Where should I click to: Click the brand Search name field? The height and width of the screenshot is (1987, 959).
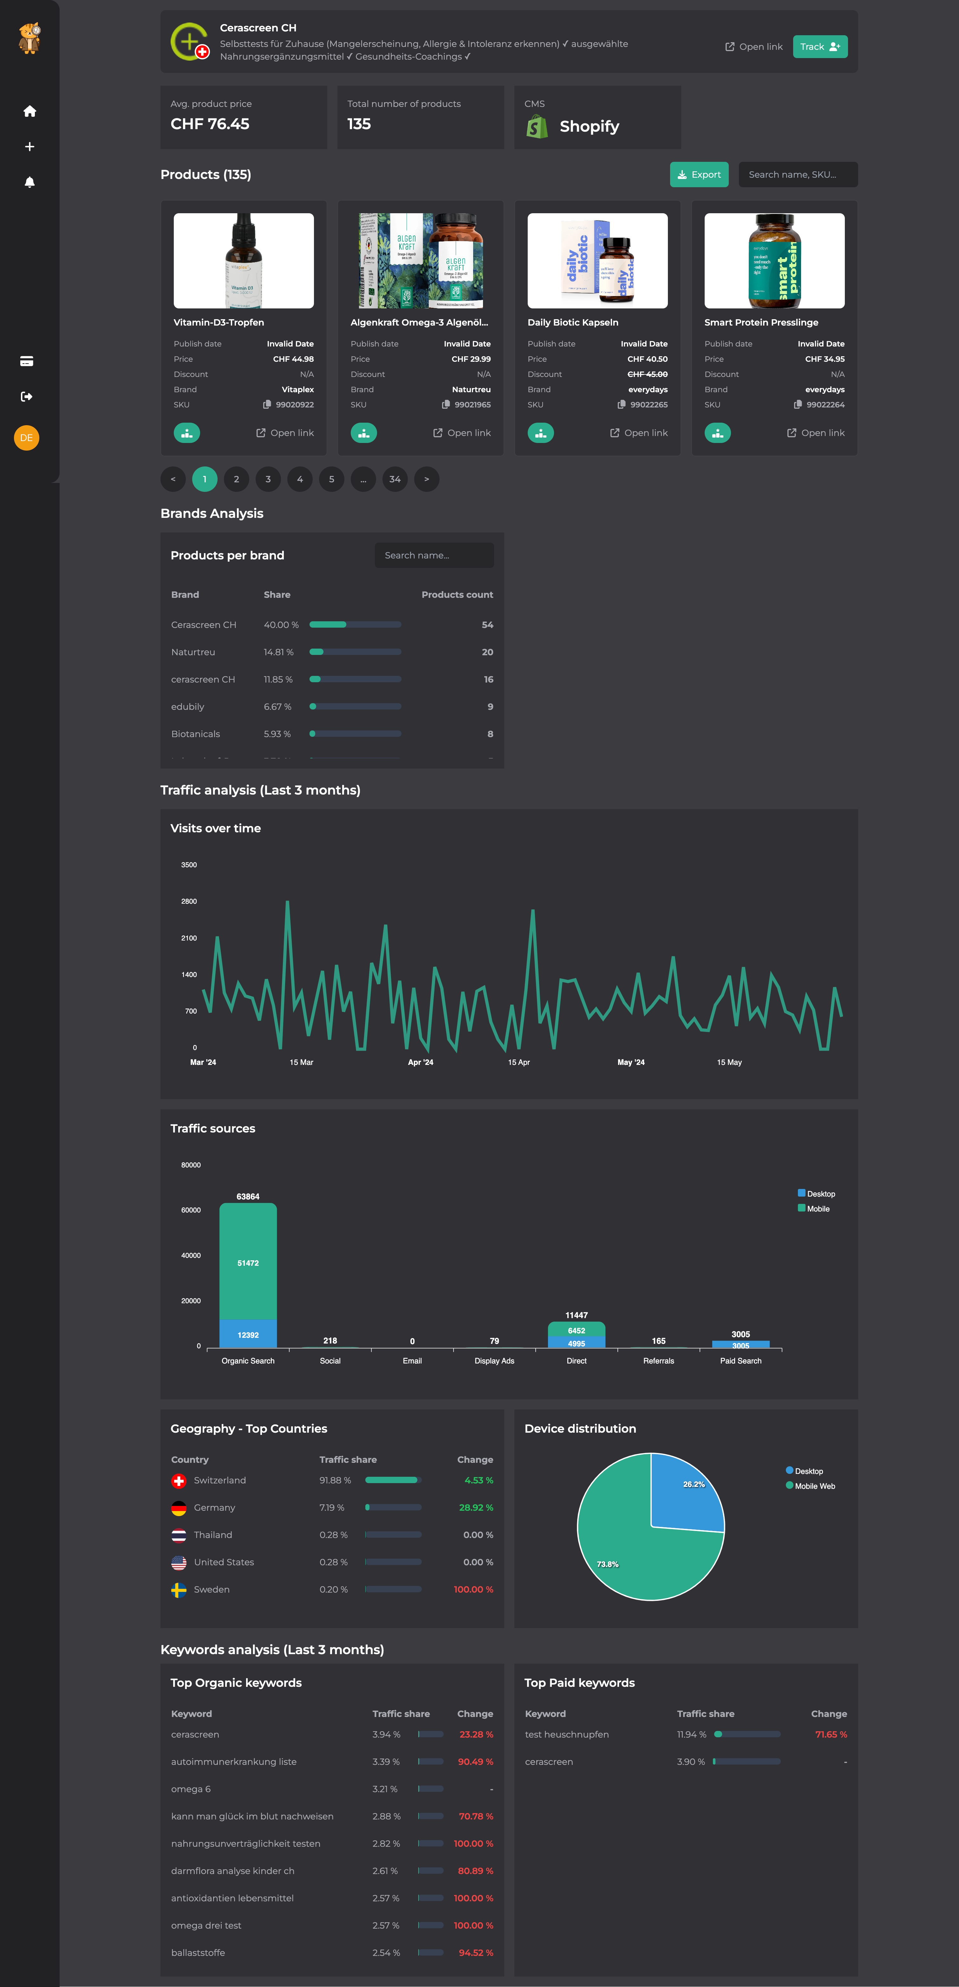tap(434, 555)
